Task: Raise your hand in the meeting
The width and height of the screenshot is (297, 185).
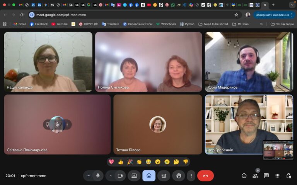Action: tap(178, 176)
